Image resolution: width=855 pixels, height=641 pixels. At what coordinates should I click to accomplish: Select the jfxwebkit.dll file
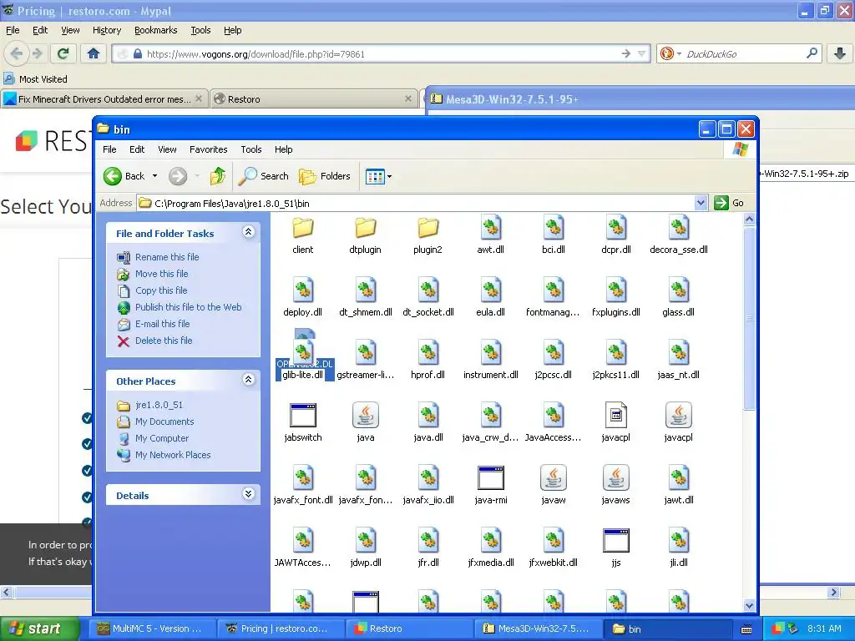(553, 548)
